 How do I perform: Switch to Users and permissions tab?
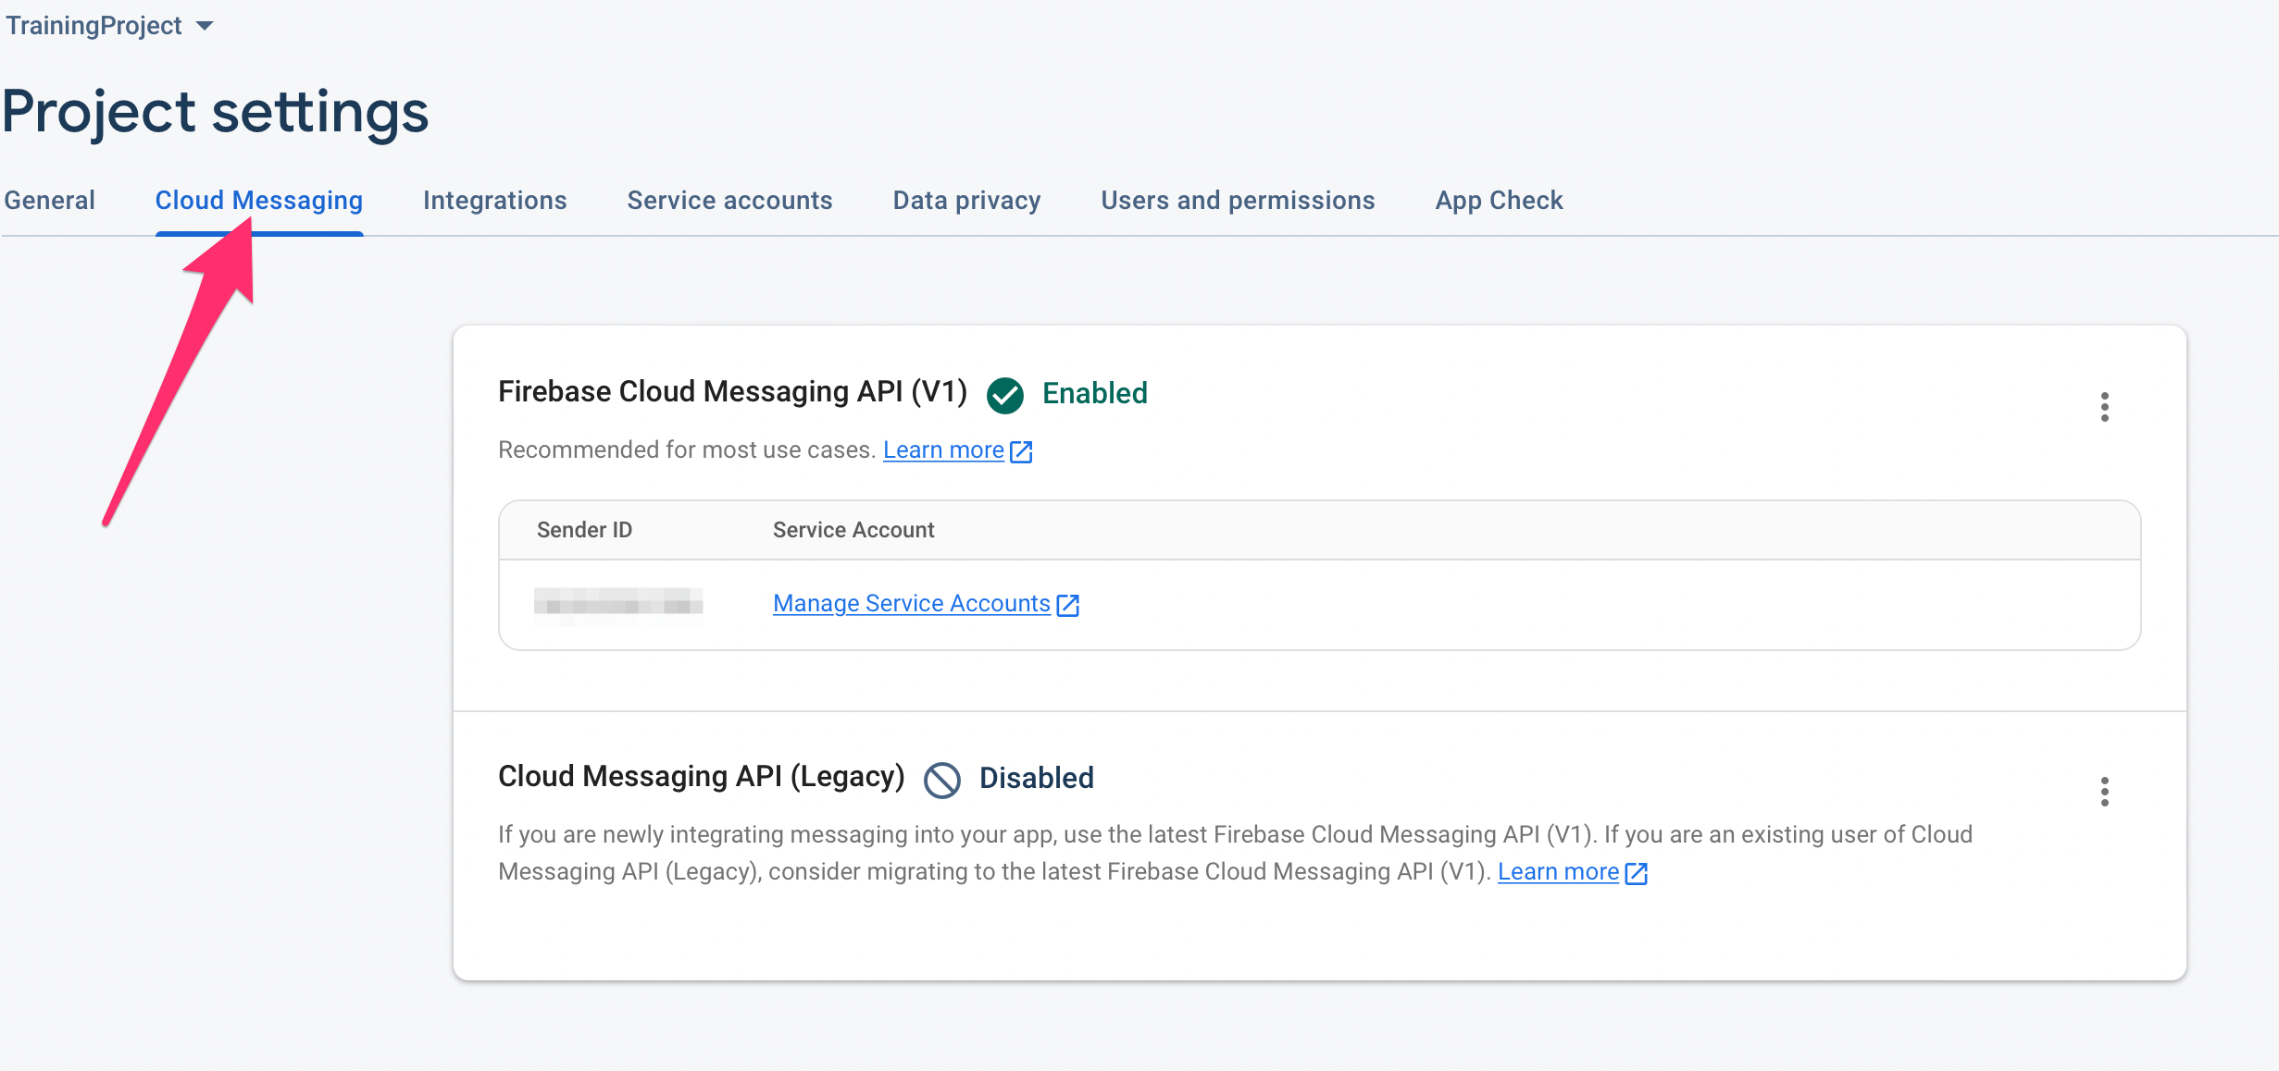pyautogui.click(x=1239, y=201)
